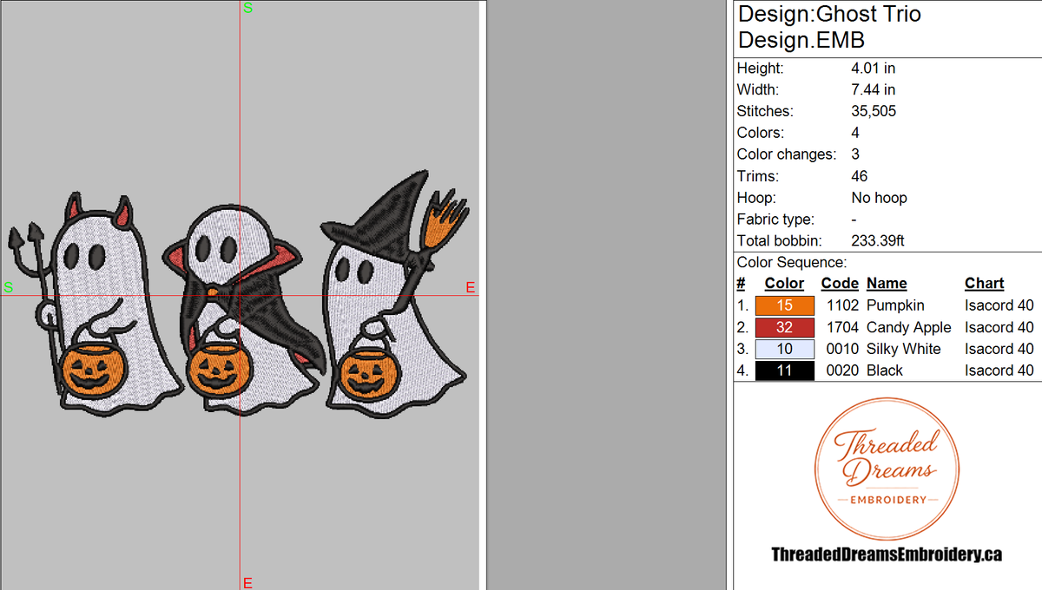Click the Silky White color swatch 10
The image size is (1042, 590).
click(785, 349)
